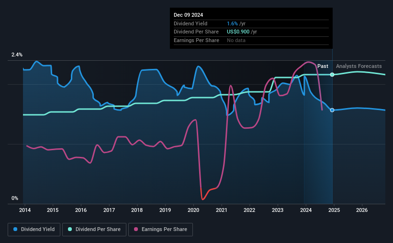Click the No data earnings value

coord(236,40)
